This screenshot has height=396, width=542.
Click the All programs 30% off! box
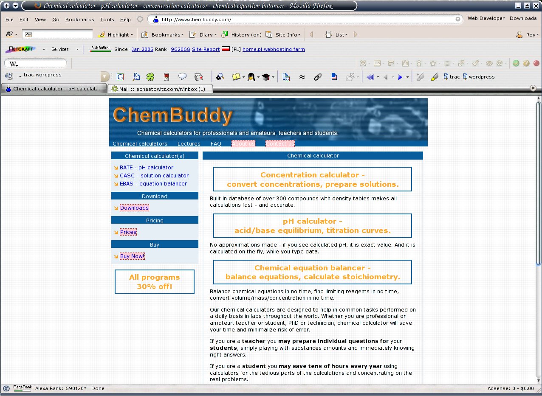(x=155, y=282)
